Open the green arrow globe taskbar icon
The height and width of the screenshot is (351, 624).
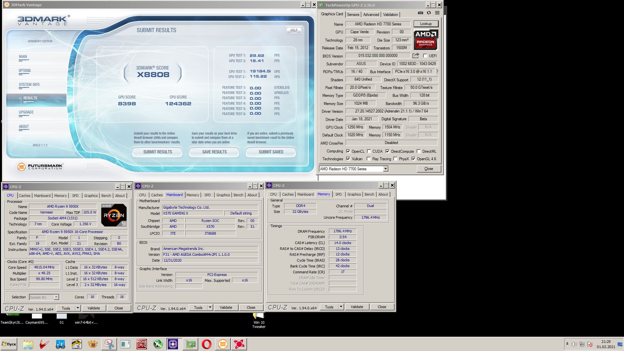click(x=158, y=344)
